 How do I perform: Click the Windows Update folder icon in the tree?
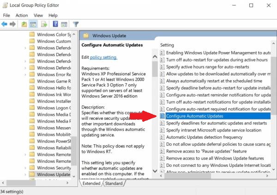point(32,174)
